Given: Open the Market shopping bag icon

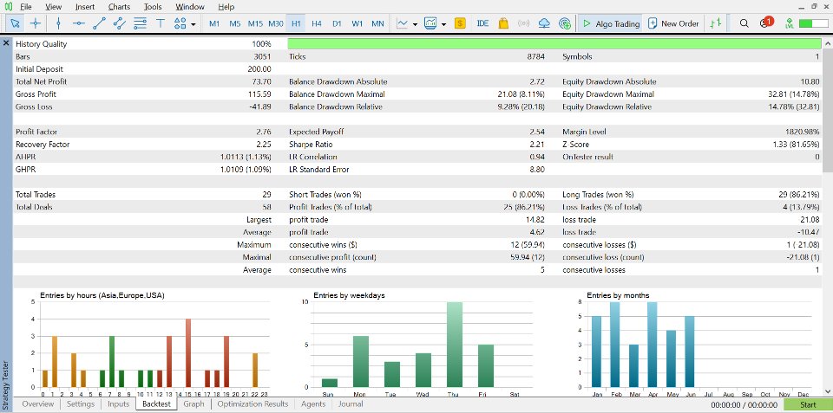Looking at the screenshot, I should pos(503,23).
